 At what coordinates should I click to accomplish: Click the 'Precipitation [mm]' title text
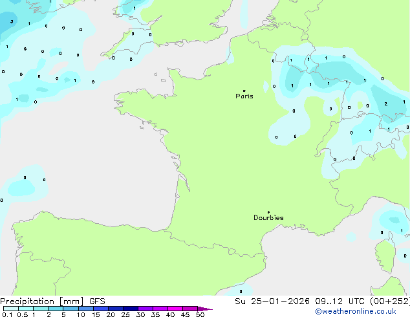tap(42, 301)
